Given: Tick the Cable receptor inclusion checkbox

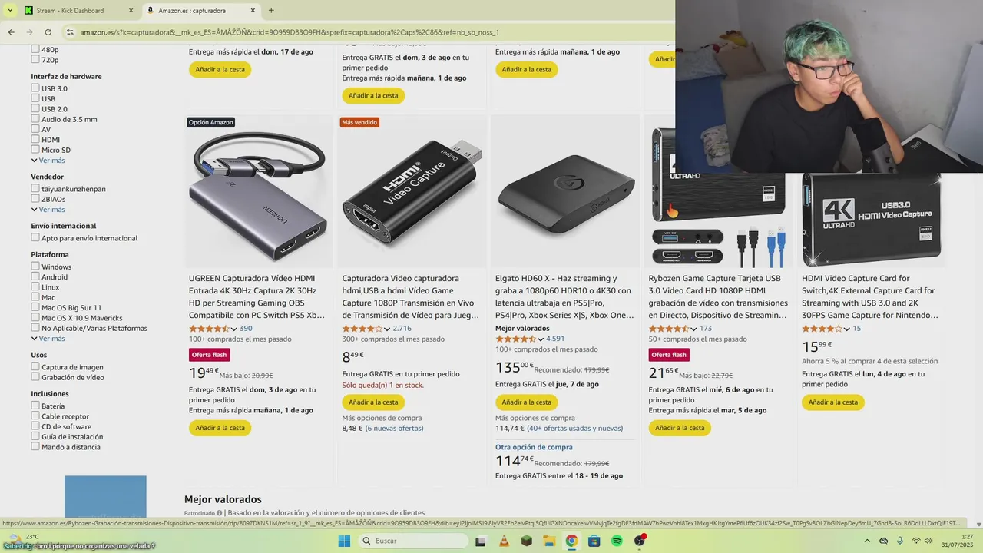Looking at the screenshot, I should click(x=35, y=416).
